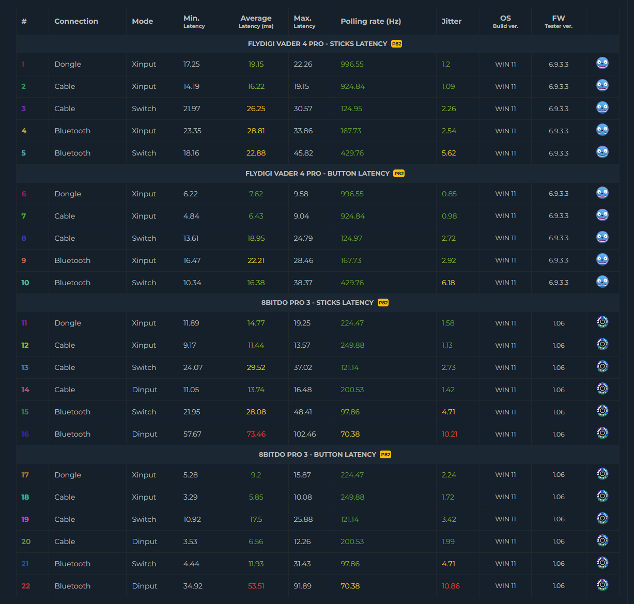Viewport: 634px width, 604px height.
Task: Click min latency value 34.92
Action: pyautogui.click(x=193, y=586)
